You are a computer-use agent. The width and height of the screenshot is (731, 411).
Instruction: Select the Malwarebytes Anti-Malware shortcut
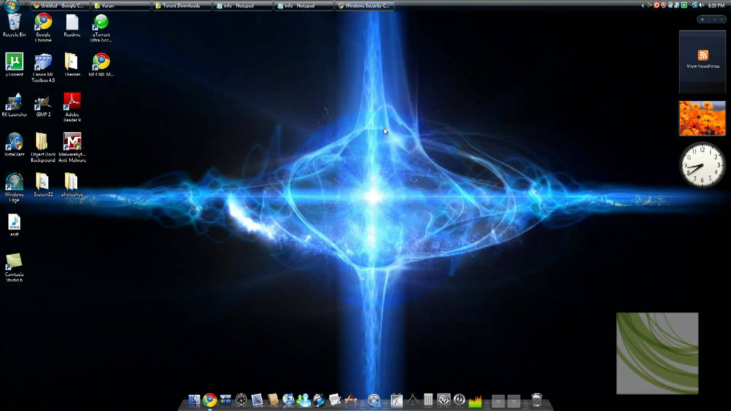point(72,148)
